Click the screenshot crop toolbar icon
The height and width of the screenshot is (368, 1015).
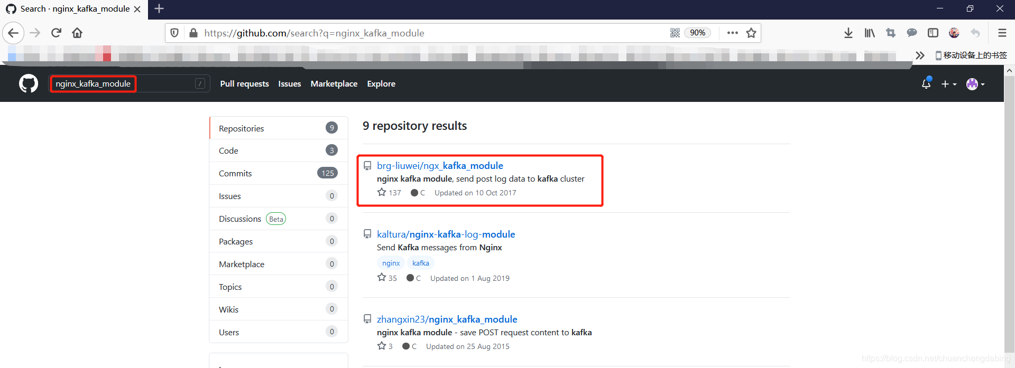point(891,33)
